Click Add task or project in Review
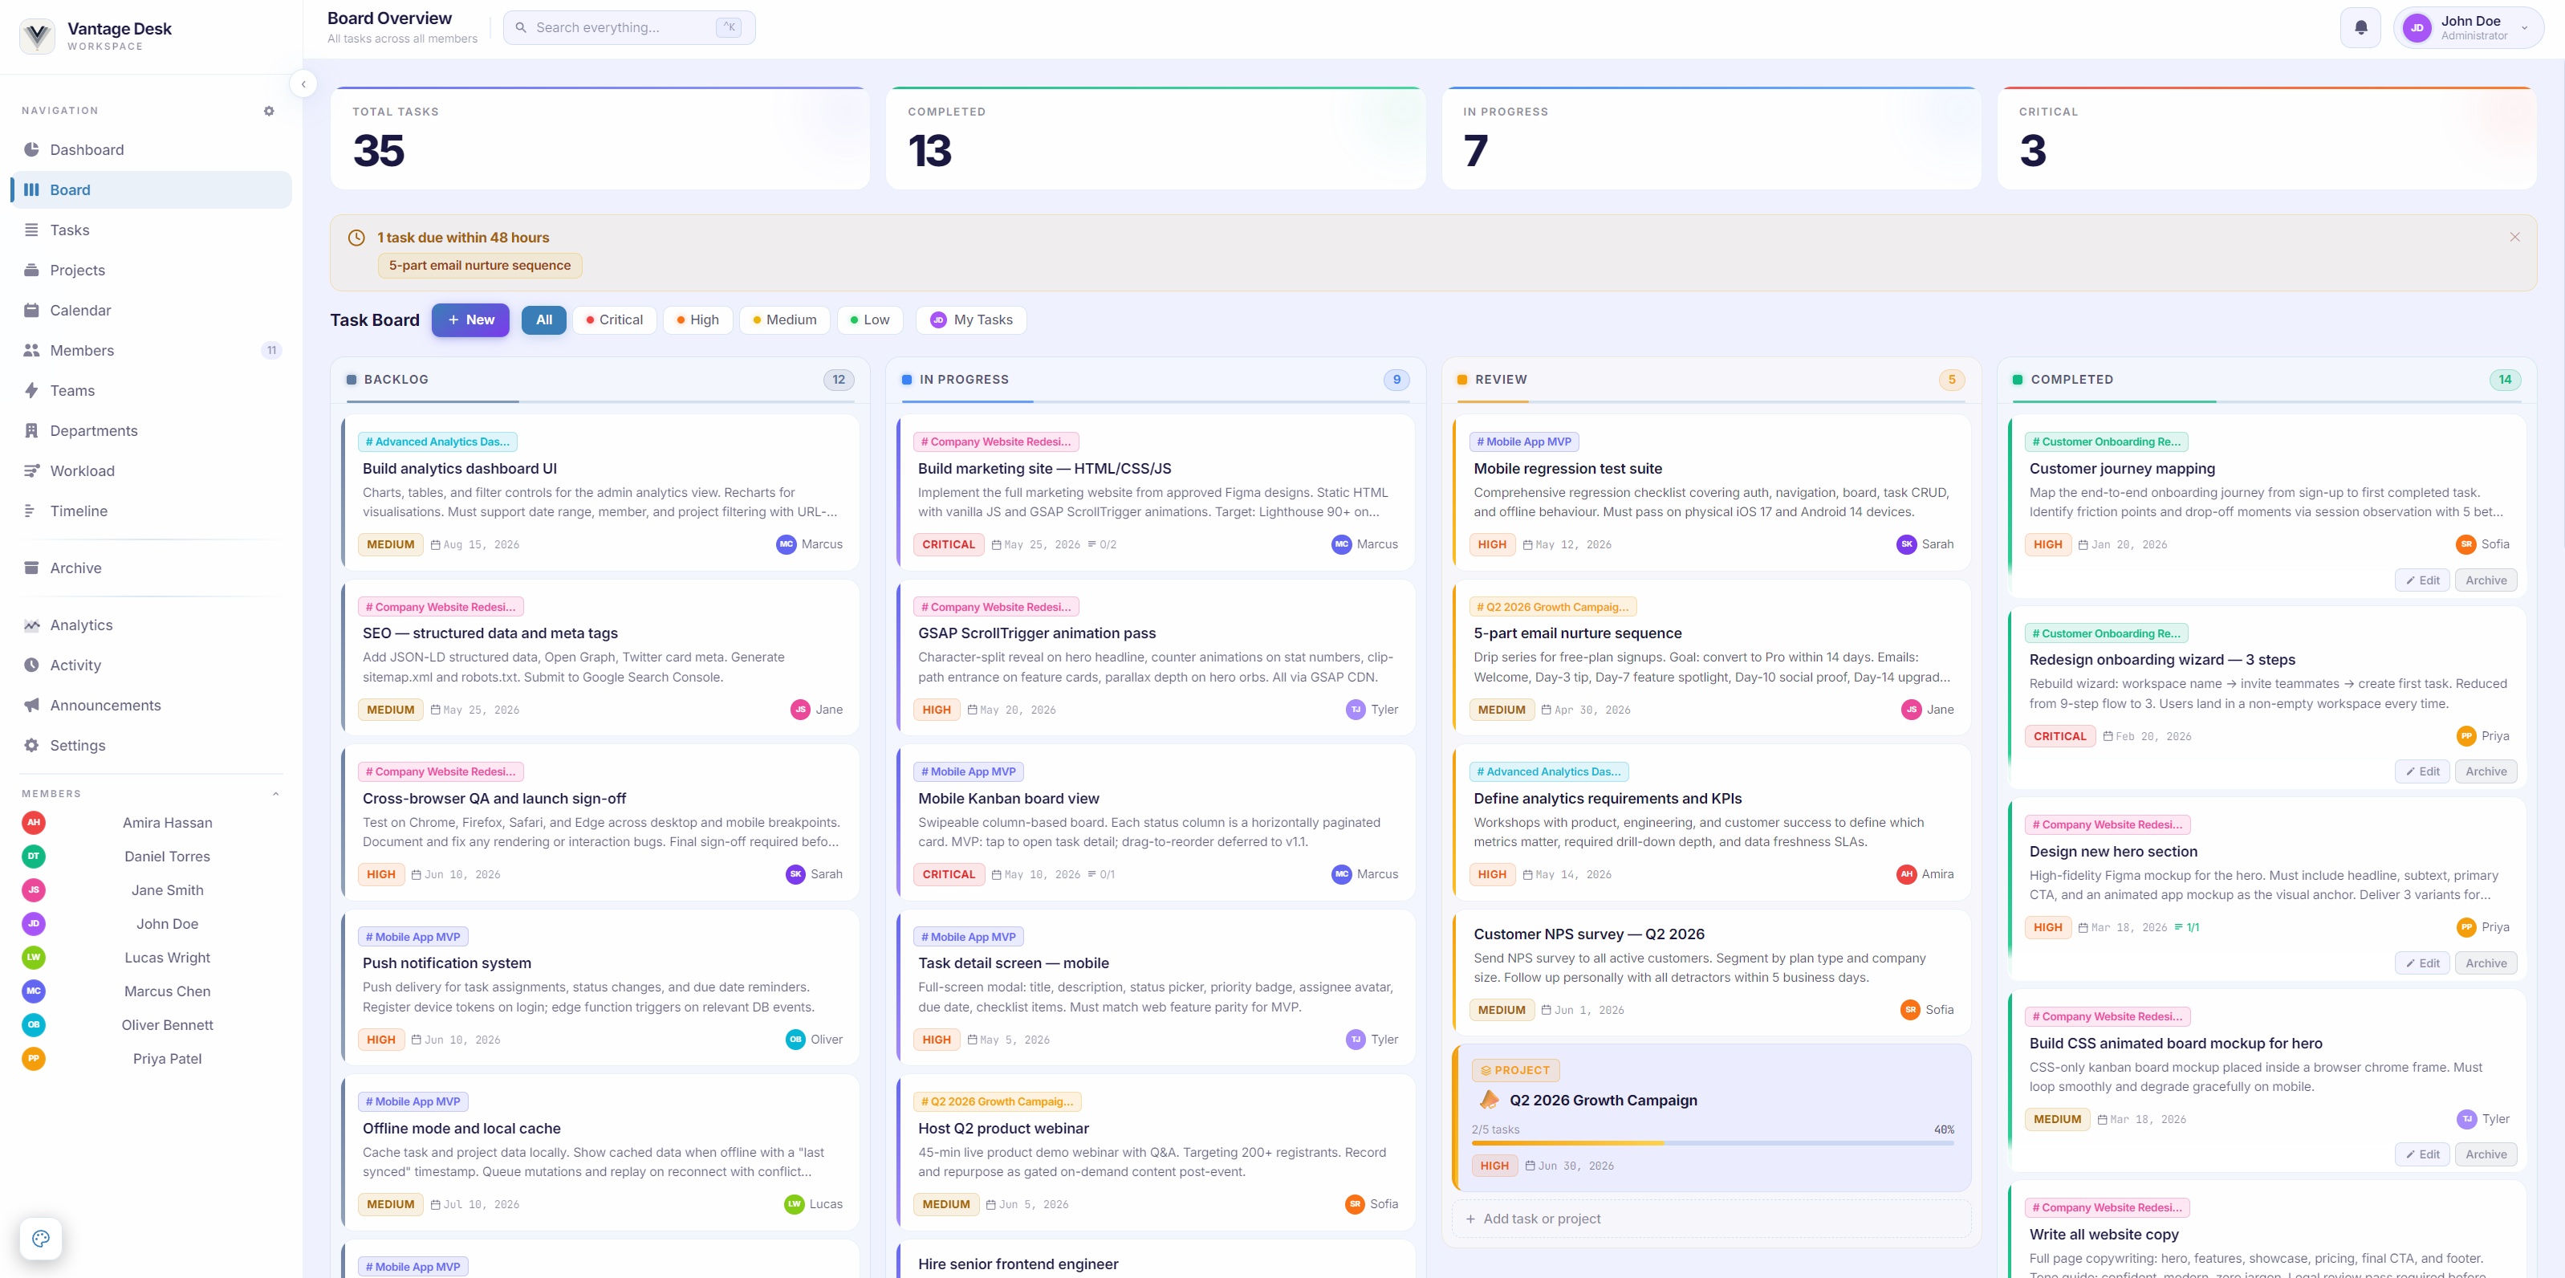This screenshot has height=1278, width=2565. [1710, 1219]
